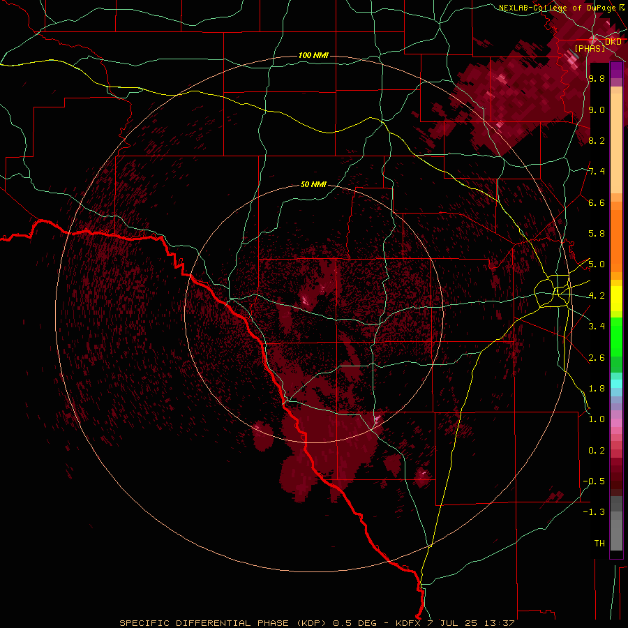
Task: Click the 50 NMI range ring label
Action: coord(313,185)
